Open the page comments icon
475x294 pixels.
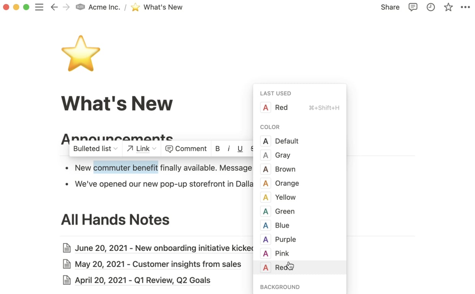(x=413, y=7)
